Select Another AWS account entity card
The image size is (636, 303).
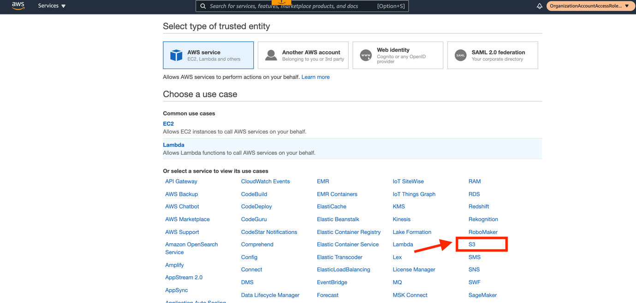pyautogui.click(x=303, y=55)
